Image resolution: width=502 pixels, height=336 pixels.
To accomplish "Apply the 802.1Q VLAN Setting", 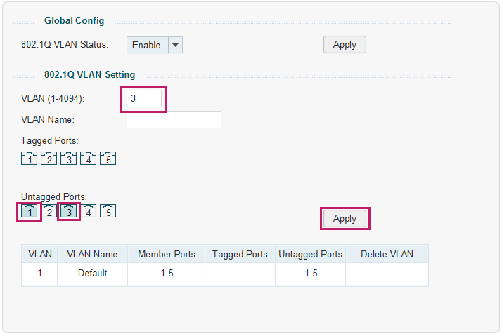I will point(345,218).
